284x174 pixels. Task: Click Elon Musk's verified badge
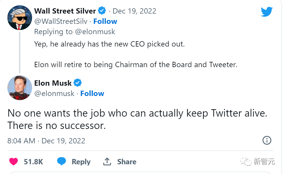[77, 83]
